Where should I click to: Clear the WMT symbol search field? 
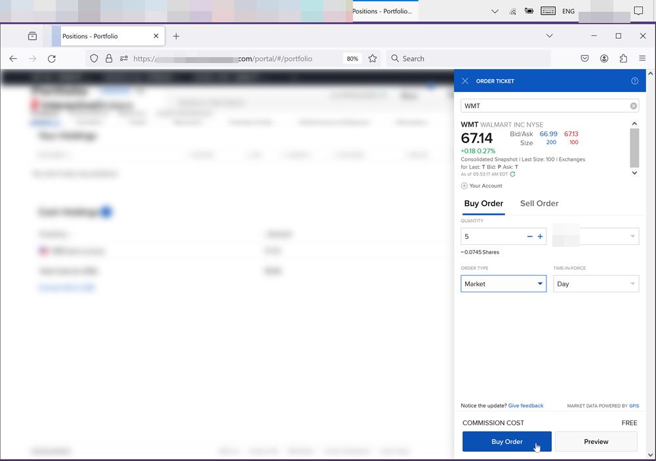coord(634,106)
